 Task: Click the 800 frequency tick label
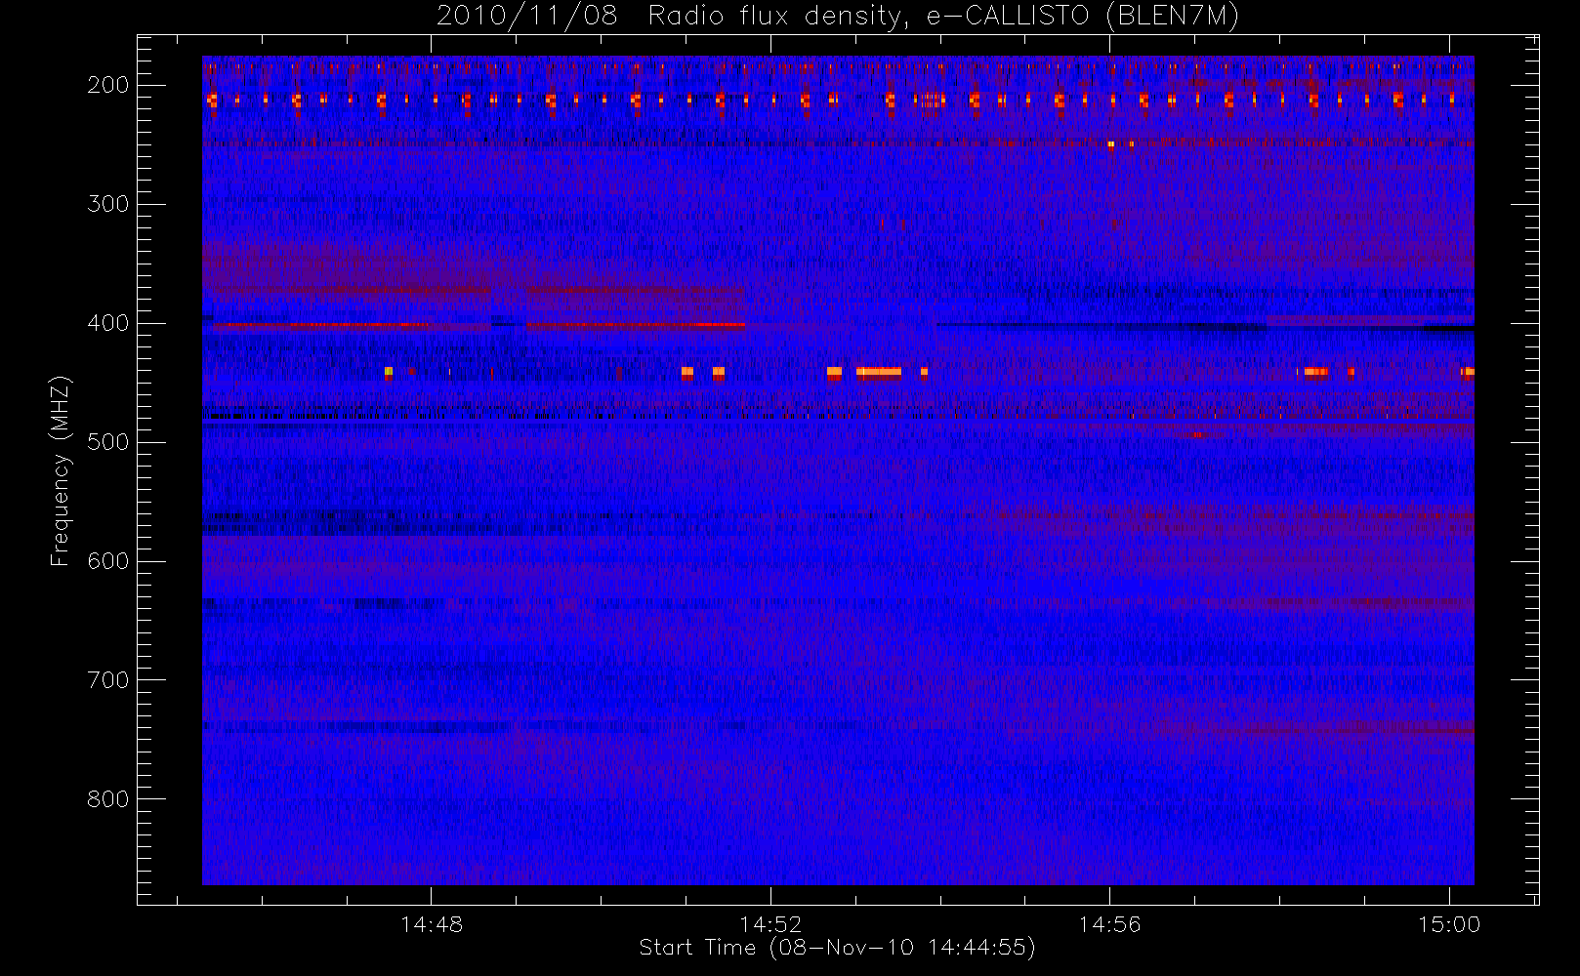107,799
